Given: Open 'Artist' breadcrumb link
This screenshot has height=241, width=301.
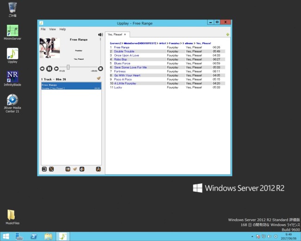Looking at the screenshot, I should click(163, 44).
